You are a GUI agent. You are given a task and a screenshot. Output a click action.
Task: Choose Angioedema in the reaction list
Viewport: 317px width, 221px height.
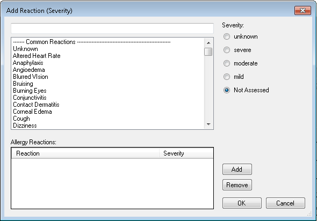29,70
